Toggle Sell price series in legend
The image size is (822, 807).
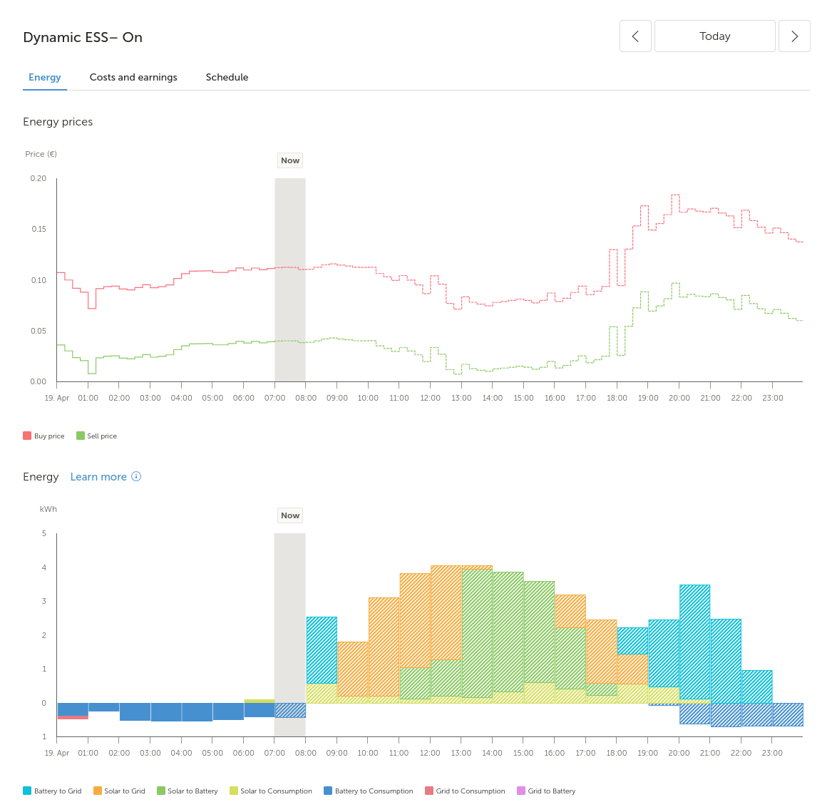coord(96,436)
